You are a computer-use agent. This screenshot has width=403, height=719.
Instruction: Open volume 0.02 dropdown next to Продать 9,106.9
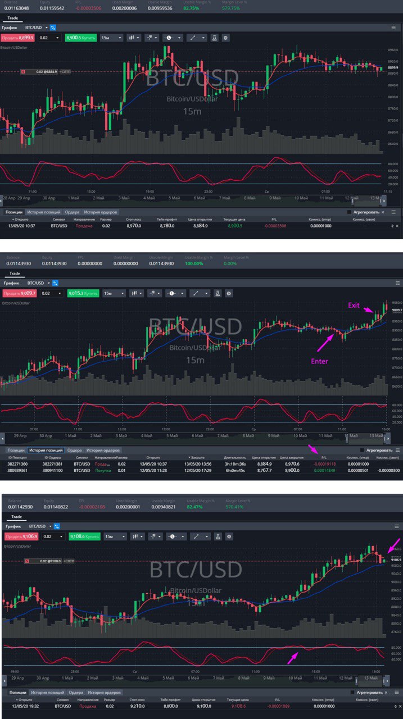pos(54,536)
